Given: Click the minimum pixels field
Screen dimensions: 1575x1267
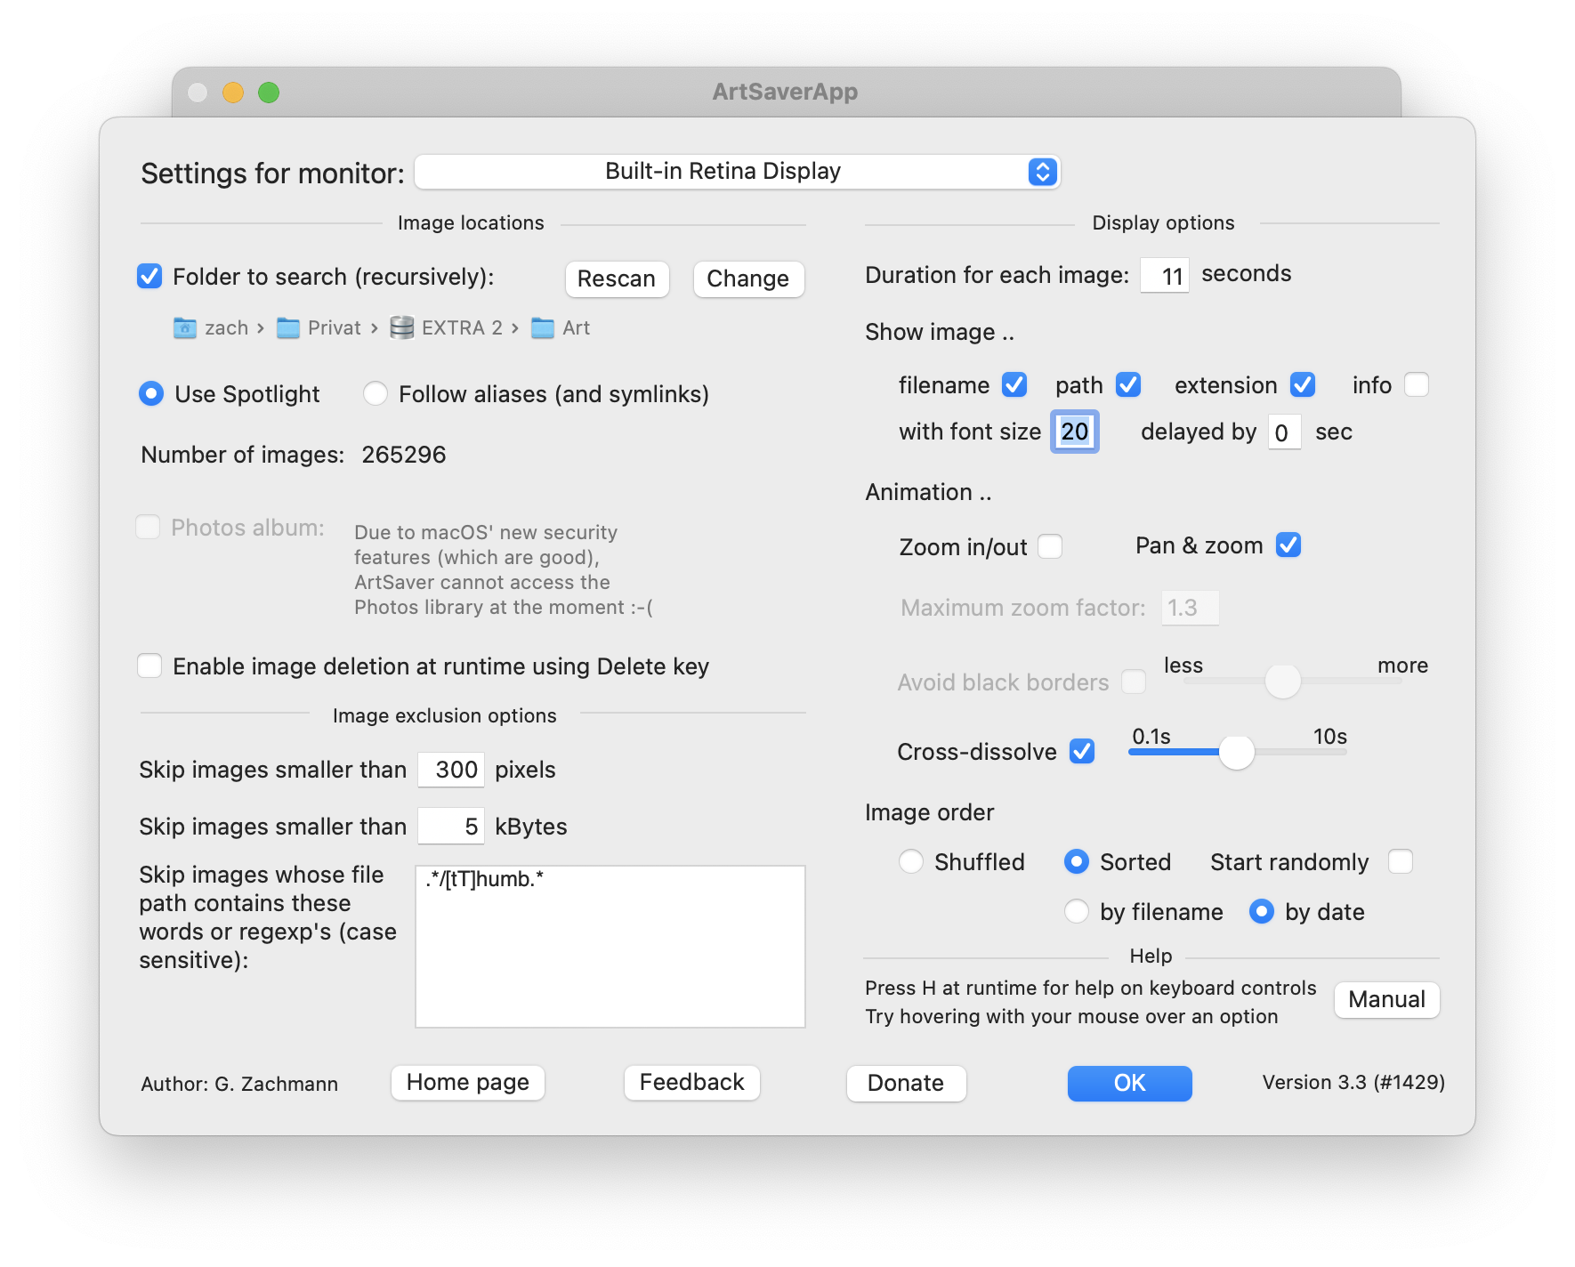Looking at the screenshot, I should click(451, 770).
